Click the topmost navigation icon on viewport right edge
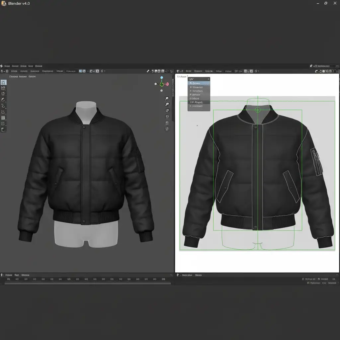The width and height of the screenshot is (340, 340). point(167,99)
